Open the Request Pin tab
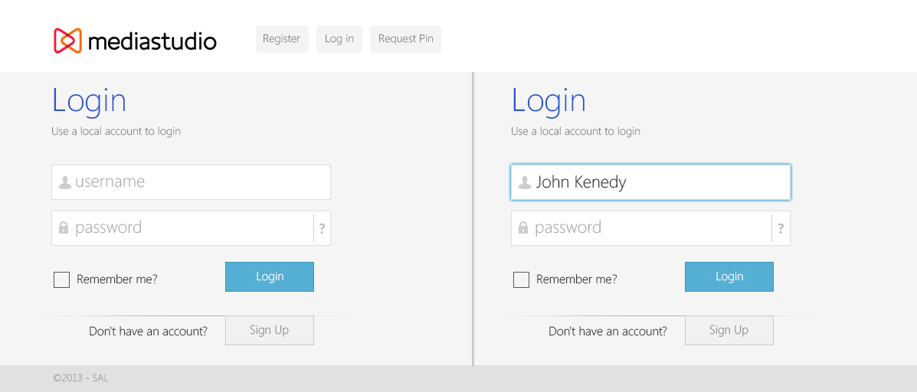Image resolution: width=917 pixels, height=392 pixels. (406, 39)
